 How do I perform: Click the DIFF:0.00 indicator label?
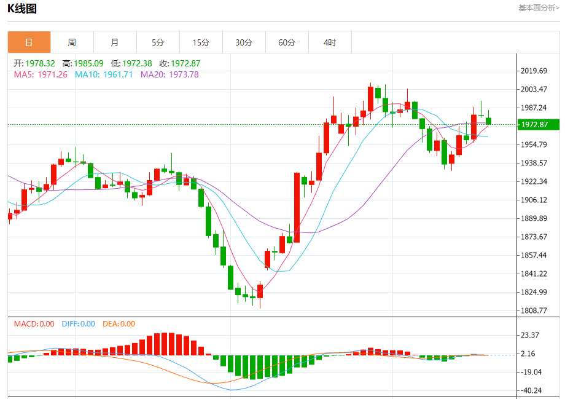[x=79, y=324]
